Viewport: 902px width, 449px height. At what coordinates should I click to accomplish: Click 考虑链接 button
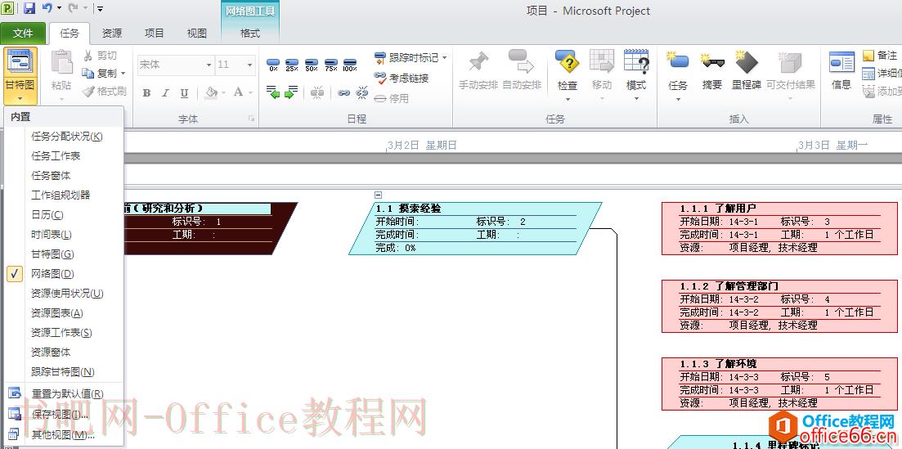coord(402,78)
